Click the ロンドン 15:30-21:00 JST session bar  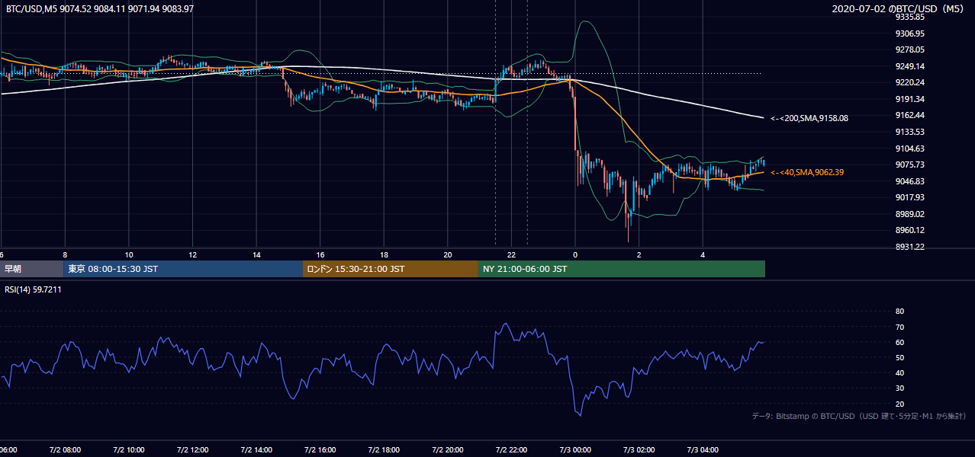391,269
